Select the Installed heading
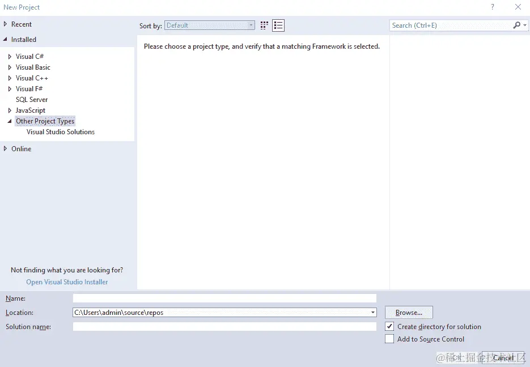This screenshot has width=530, height=367. click(24, 40)
